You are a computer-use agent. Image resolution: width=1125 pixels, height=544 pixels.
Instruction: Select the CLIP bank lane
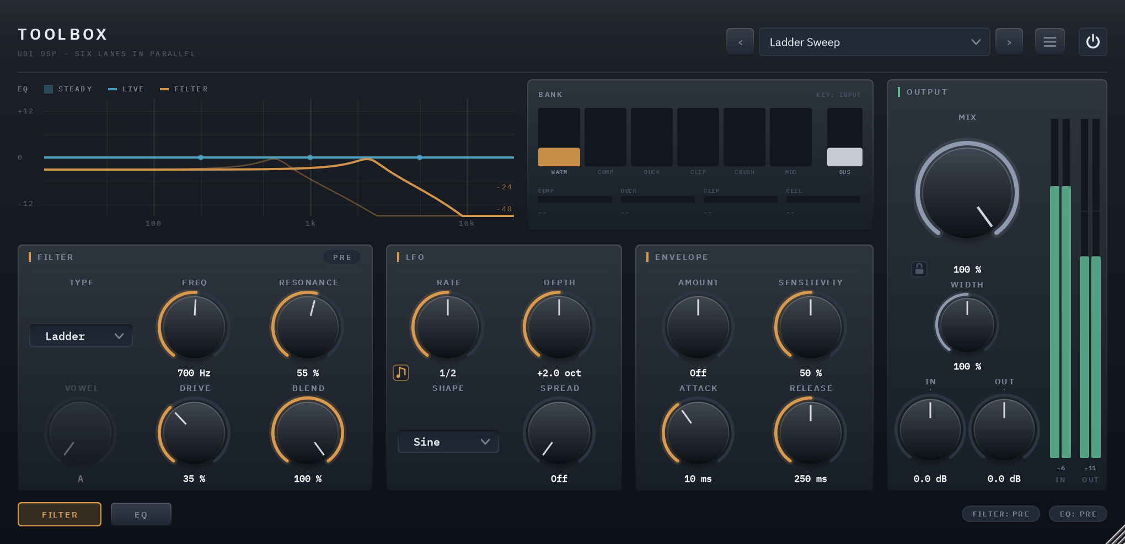coord(698,137)
